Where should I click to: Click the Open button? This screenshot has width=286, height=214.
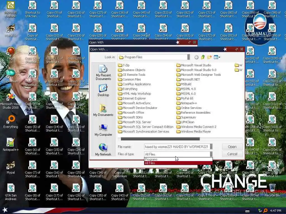232,147
